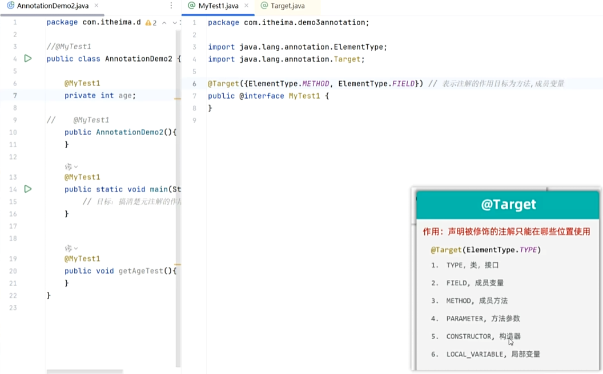Click 'FIELD, 成员变量' item in slide
This screenshot has height=374, width=603.
pyautogui.click(x=475, y=283)
